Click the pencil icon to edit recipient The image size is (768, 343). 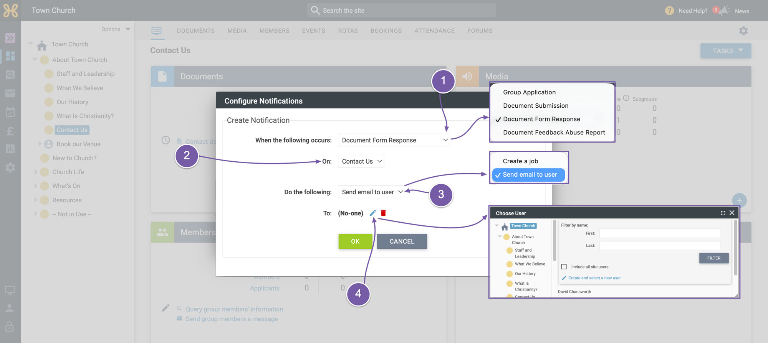point(372,213)
